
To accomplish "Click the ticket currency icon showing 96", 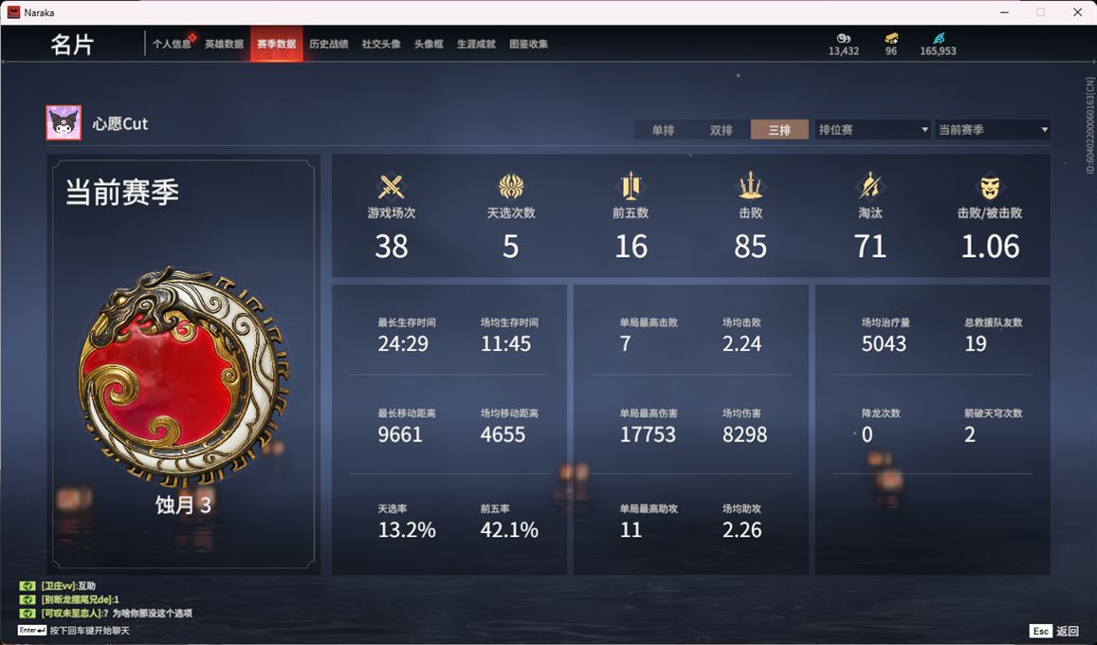I will coord(890,39).
